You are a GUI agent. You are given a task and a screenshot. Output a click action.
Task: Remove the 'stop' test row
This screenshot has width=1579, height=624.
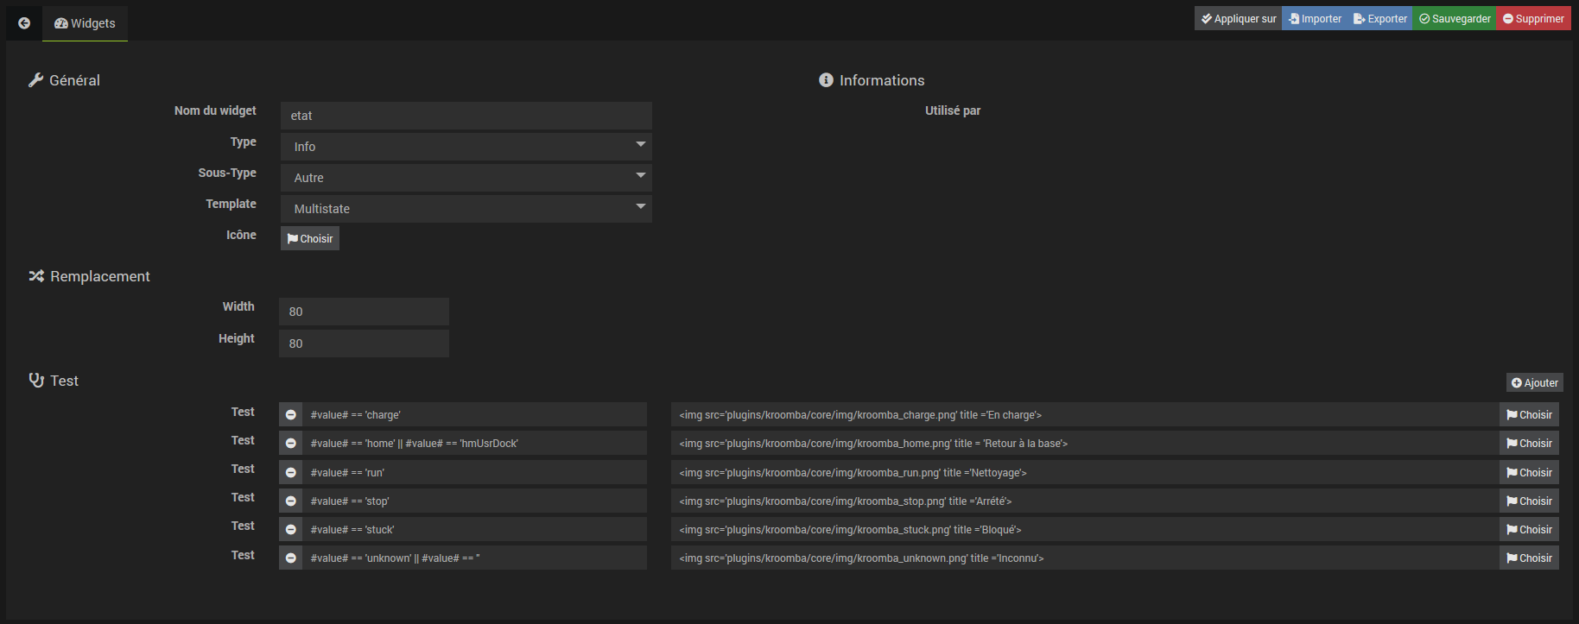[x=291, y=501]
